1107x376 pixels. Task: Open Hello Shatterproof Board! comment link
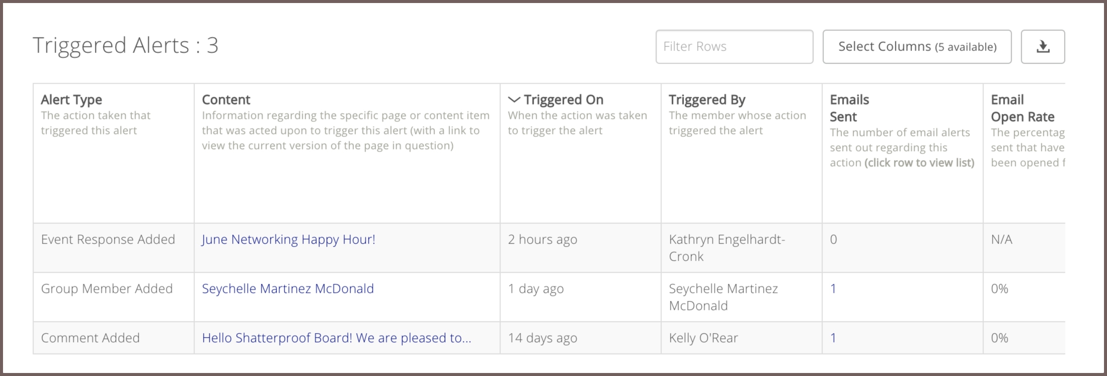[x=337, y=338]
